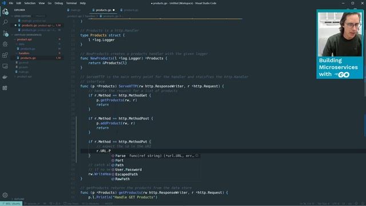Switch to the first editor tab main.go
The width and height of the screenshot is (366, 206).
(x=75, y=10)
